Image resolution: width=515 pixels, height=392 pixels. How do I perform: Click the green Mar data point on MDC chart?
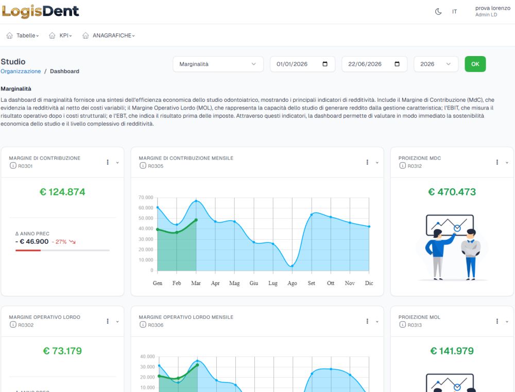[196, 220]
